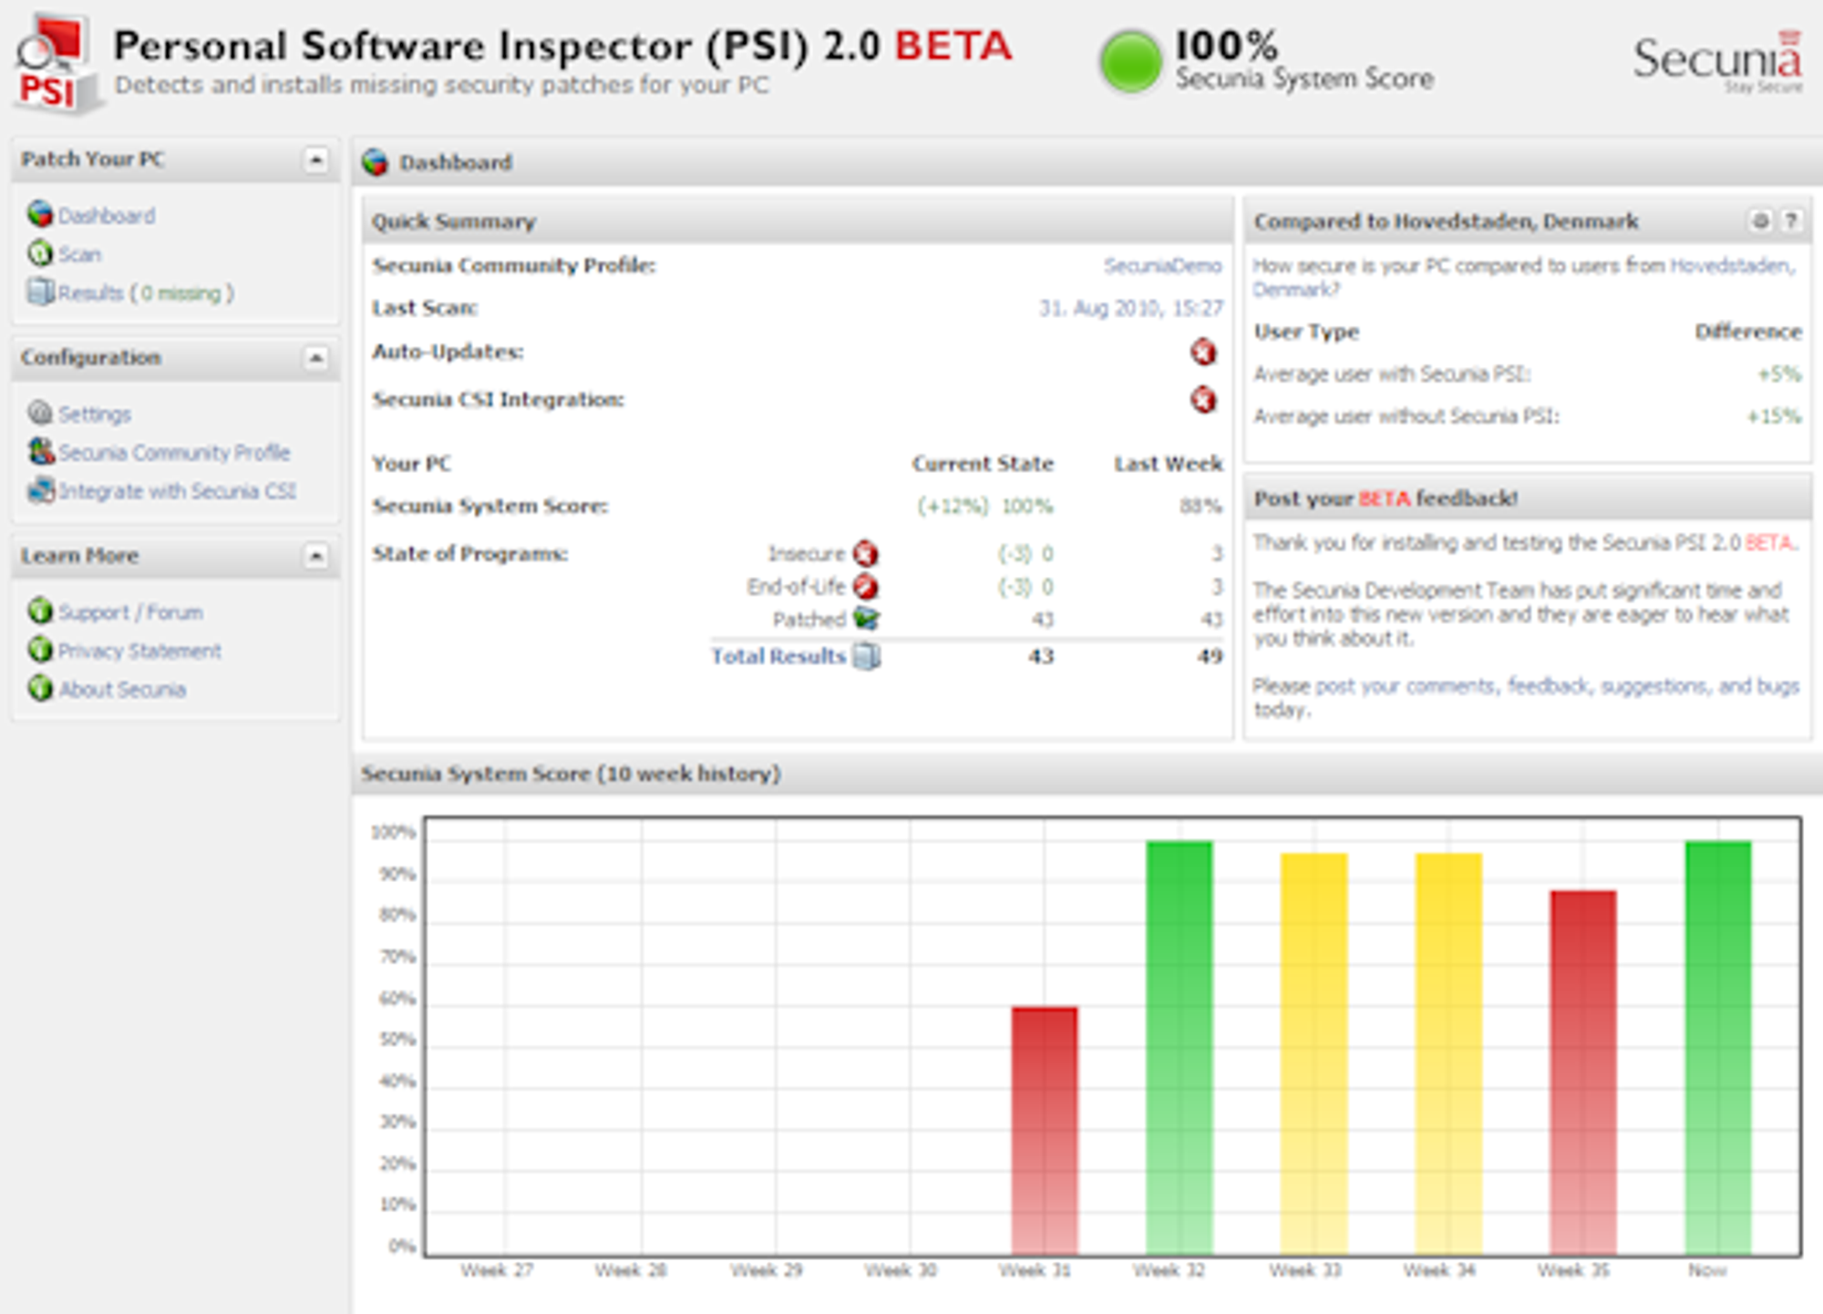This screenshot has width=1823, height=1314.
Task: Click the SecuniaDemo profile link
Action: (1162, 265)
